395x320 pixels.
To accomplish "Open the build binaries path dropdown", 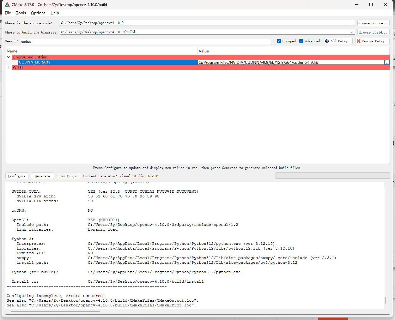I will click(x=352, y=32).
